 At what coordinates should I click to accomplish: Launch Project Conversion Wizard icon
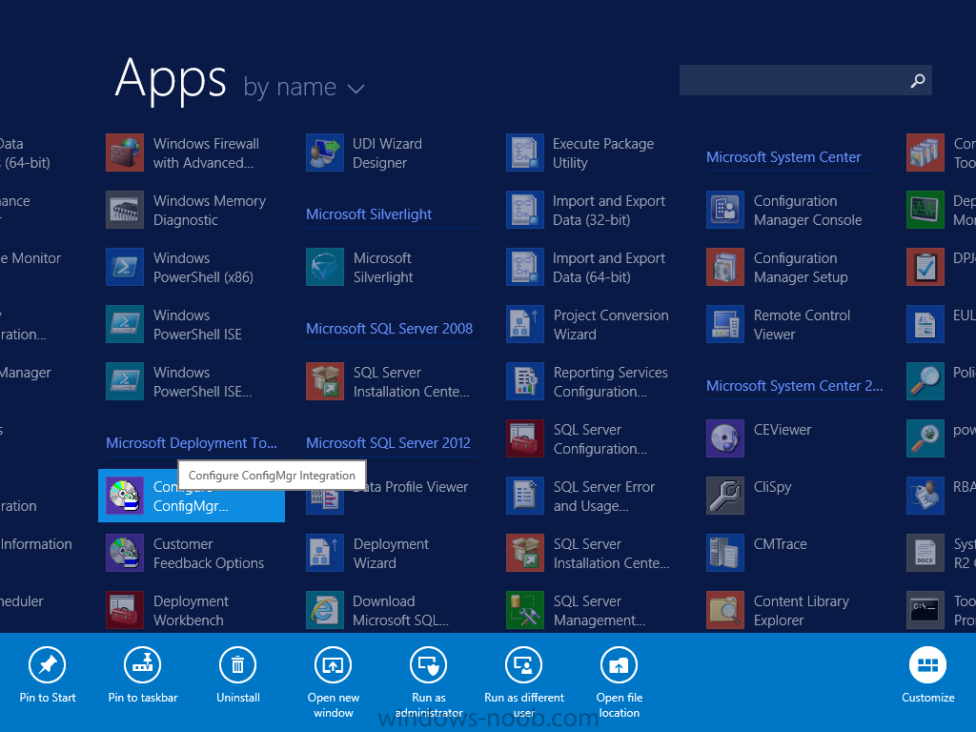point(525,324)
